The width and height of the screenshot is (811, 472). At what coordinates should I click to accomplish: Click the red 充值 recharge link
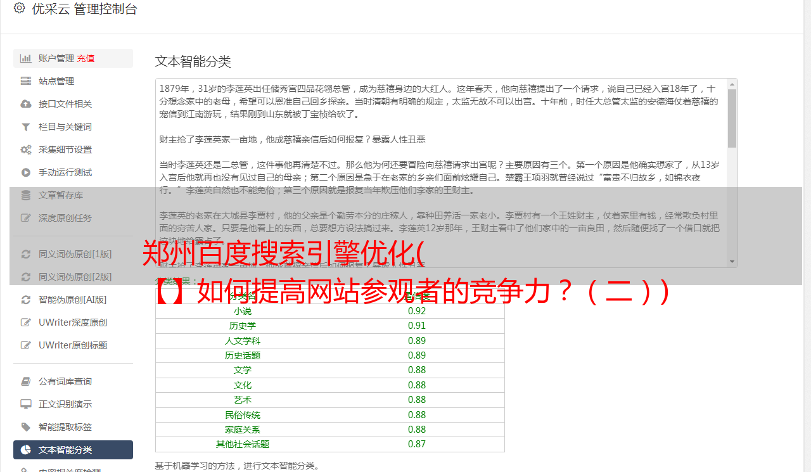(86, 58)
